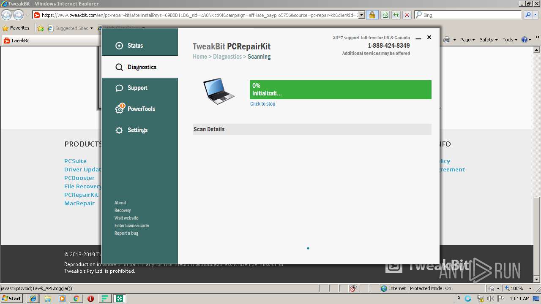Click the laptop scan icon
The height and width of the screenshot is (304, 541).
pos(219,91)
